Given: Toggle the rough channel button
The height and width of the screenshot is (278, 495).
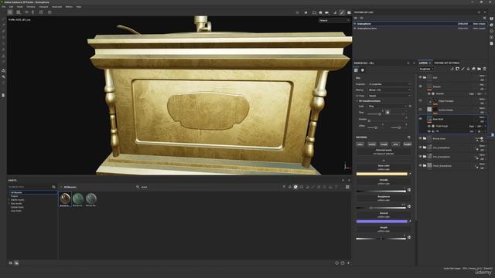Looking at the screenshot, I should 384,144.
